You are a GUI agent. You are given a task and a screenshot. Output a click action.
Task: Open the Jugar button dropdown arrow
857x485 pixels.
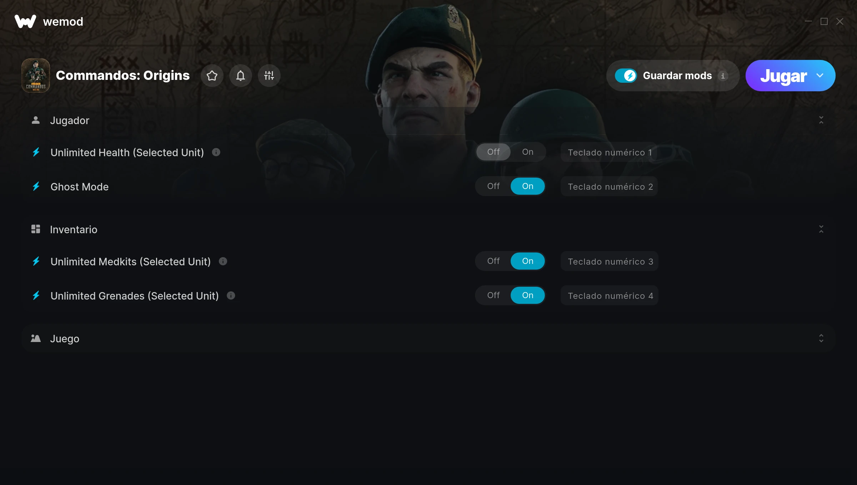coord(820,76)
